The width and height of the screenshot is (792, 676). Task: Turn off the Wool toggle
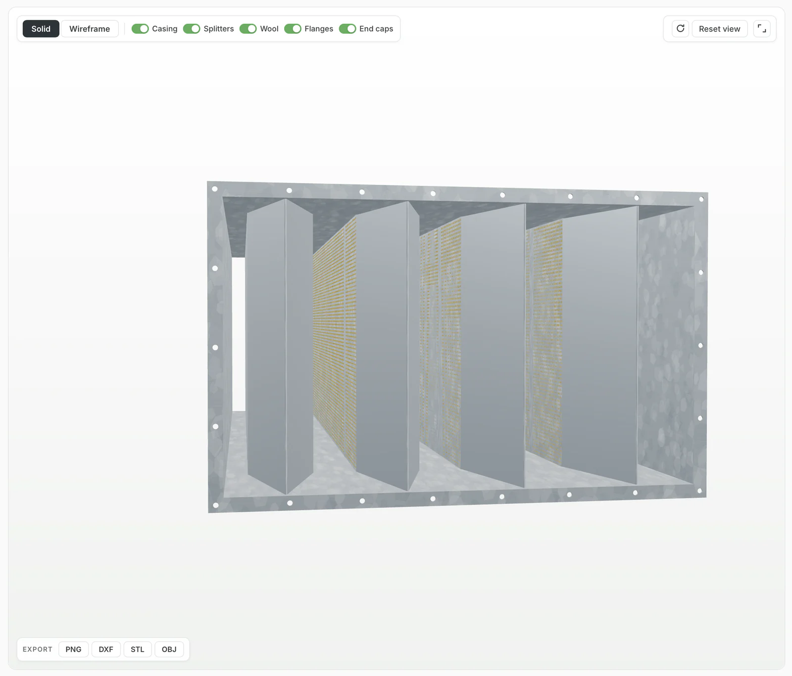pos(248,29)
